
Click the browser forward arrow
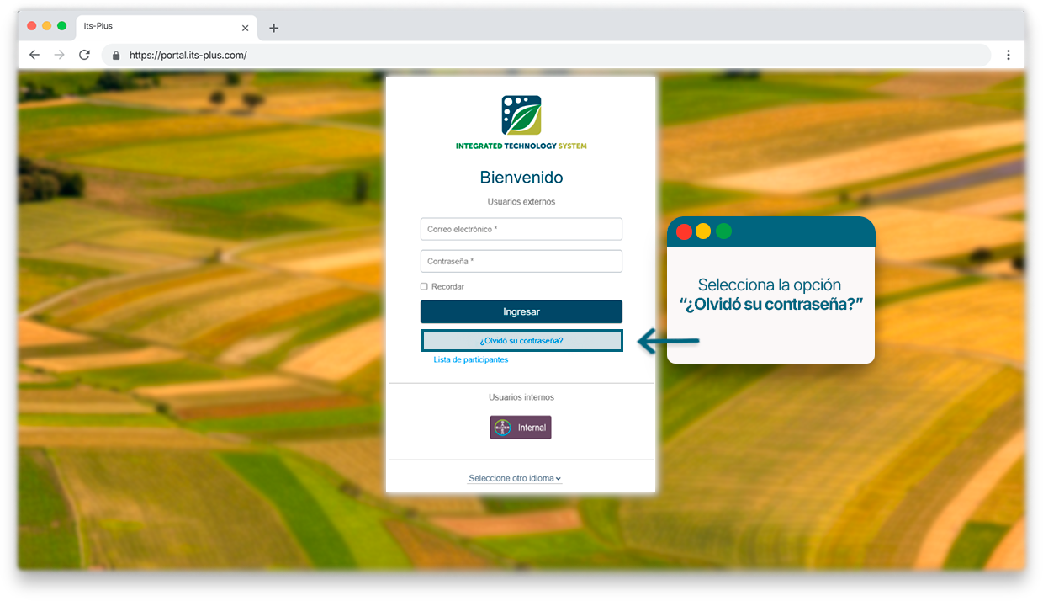pyautogui.click(x=59, y=55)
